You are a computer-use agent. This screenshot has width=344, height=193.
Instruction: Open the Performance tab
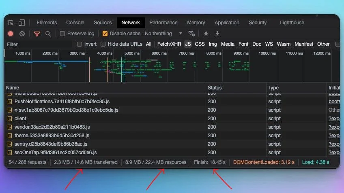[x=163, y=23]
